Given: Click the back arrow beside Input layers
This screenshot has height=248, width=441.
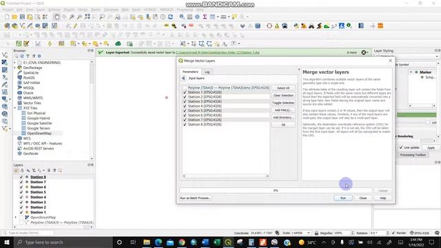Looking at the screenshot, I should pos(183,78).
